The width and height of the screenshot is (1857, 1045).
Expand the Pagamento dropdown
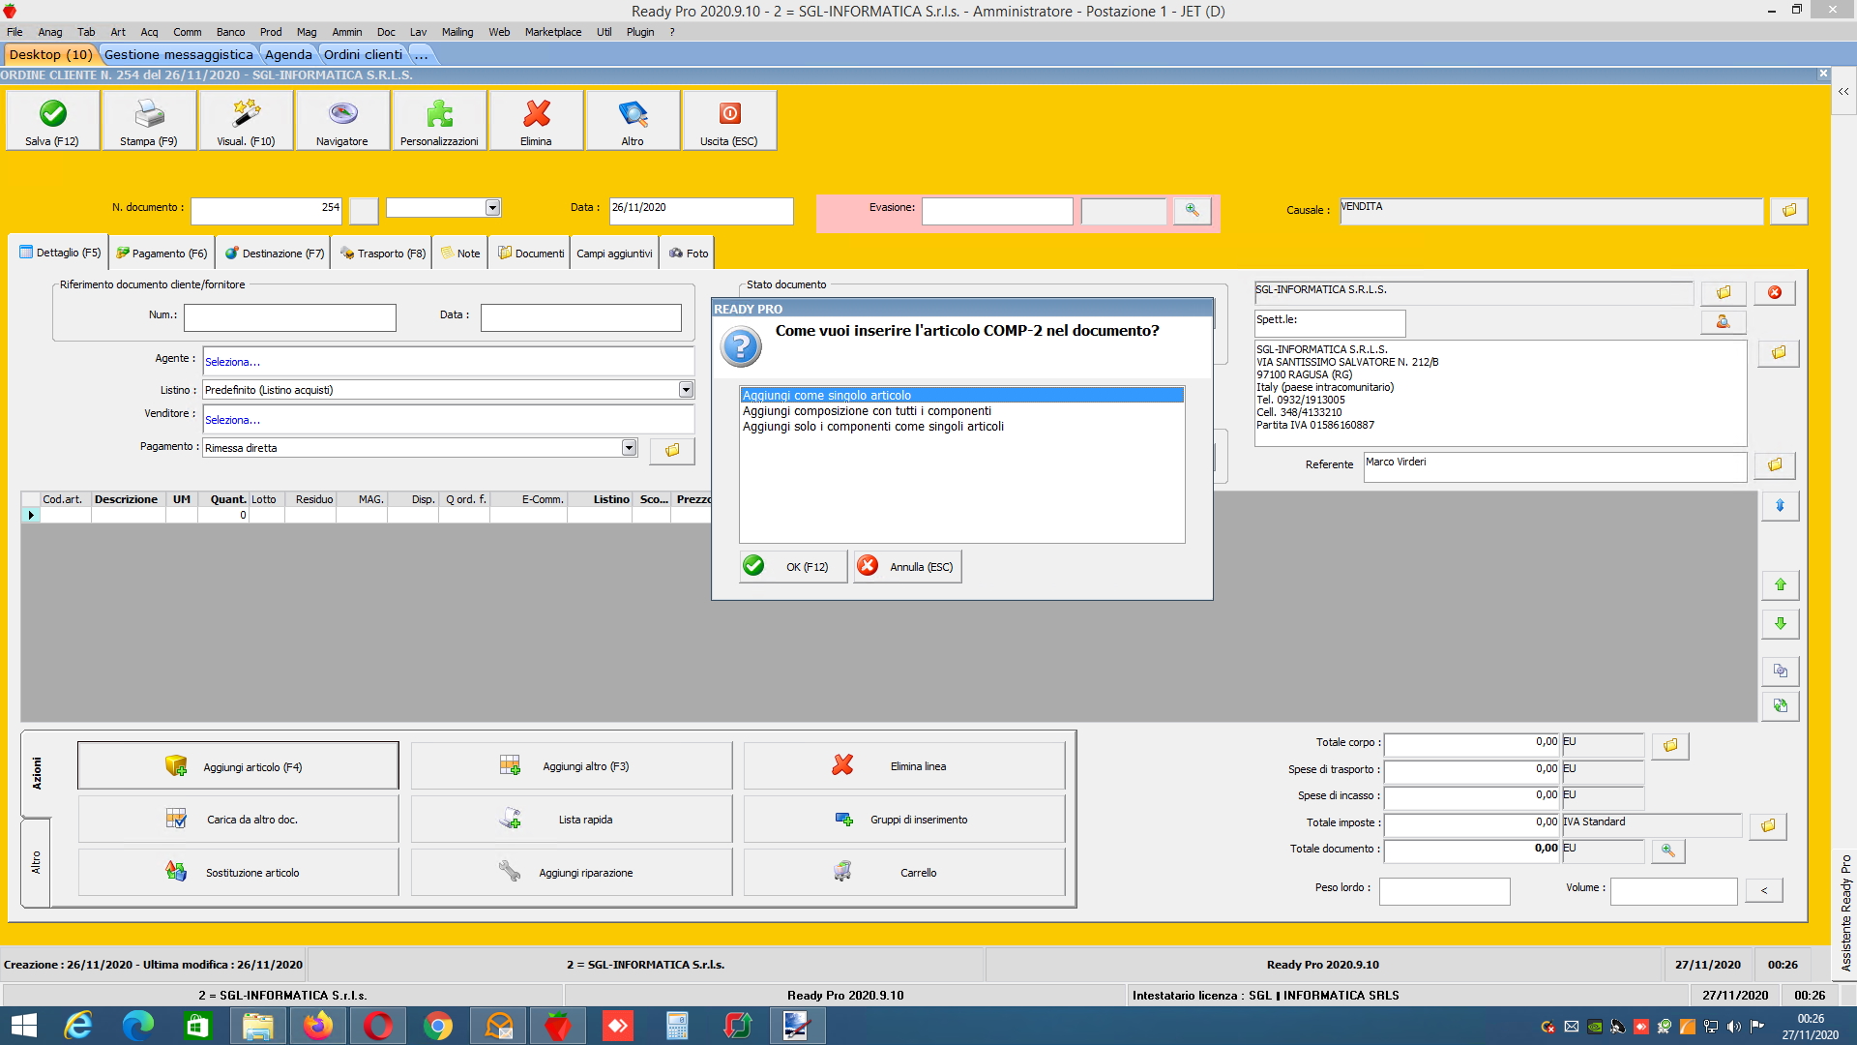pyautogui.click(x=629, y=448)
